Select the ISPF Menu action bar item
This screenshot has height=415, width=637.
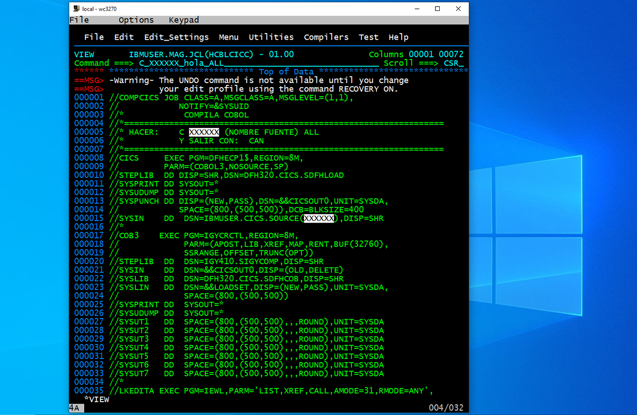tap(228, 37)
